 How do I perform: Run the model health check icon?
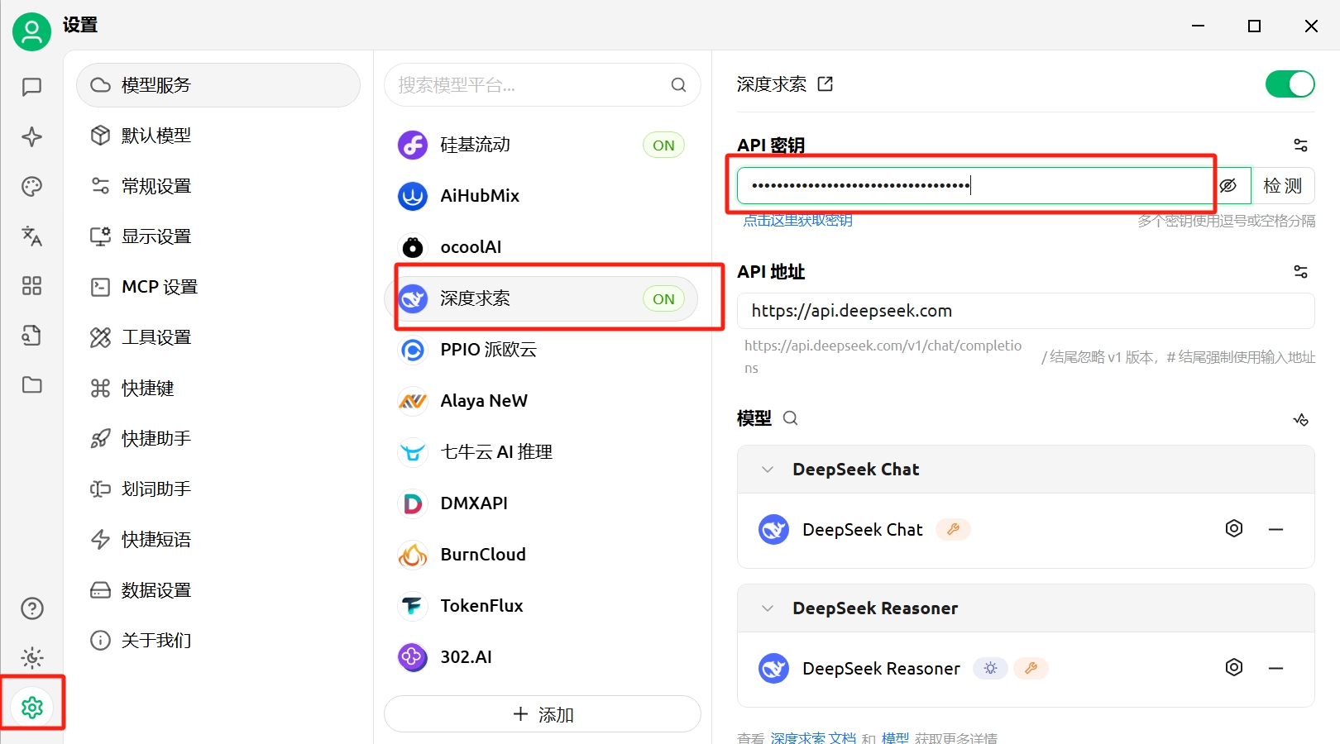[x=1300, y=419]
